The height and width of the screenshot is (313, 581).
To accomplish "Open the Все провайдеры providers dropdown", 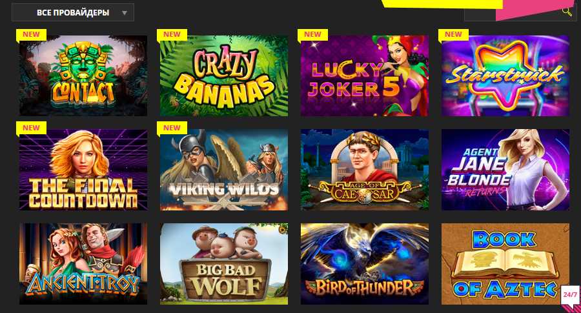I will click(x=72, y=13).
